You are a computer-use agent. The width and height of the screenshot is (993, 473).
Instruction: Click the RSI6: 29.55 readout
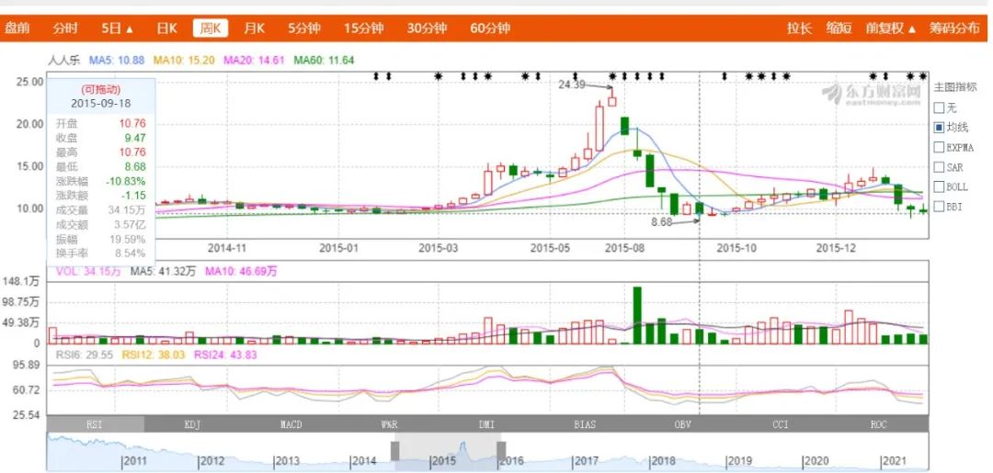[x=84, y=355]
